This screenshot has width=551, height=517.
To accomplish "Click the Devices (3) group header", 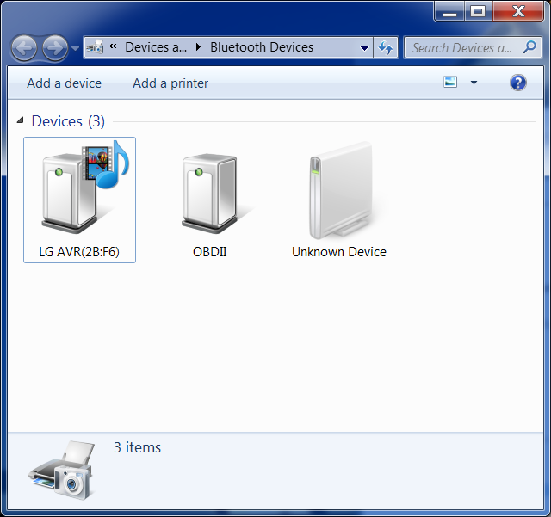I will [x=68, y=121].
